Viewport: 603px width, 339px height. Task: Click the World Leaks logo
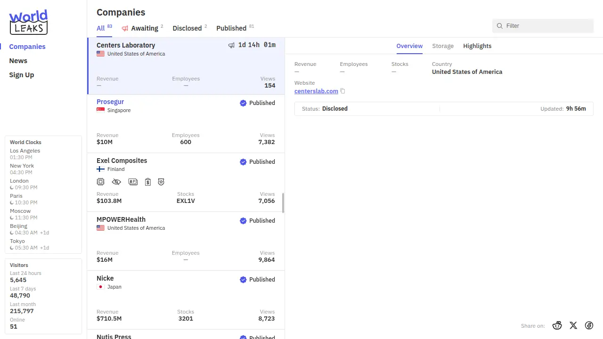[29, 22]
